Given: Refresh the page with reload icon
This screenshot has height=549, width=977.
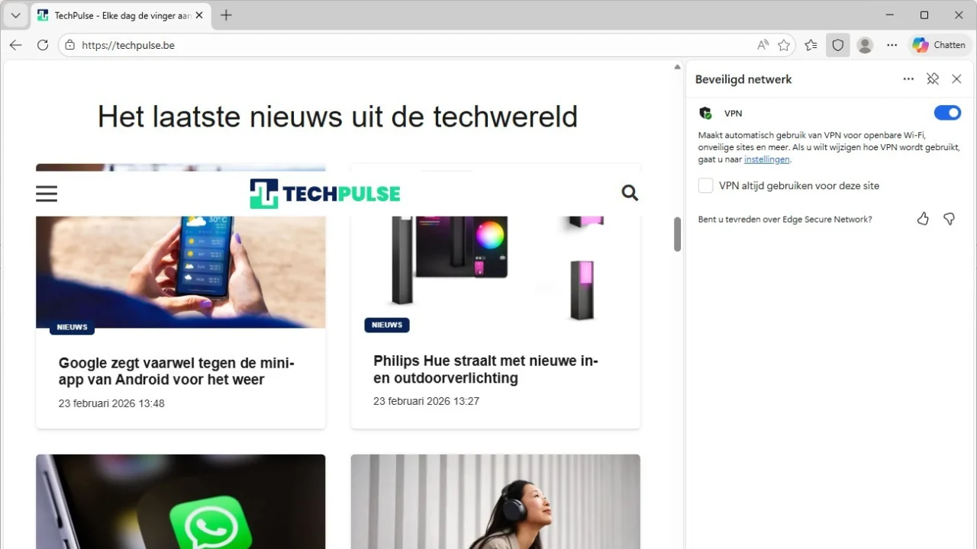Looking at the screenshot, I should 43,45.
